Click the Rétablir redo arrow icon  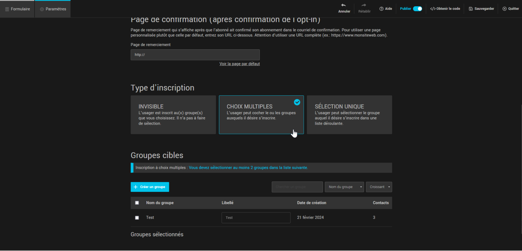tap(364, 5)
